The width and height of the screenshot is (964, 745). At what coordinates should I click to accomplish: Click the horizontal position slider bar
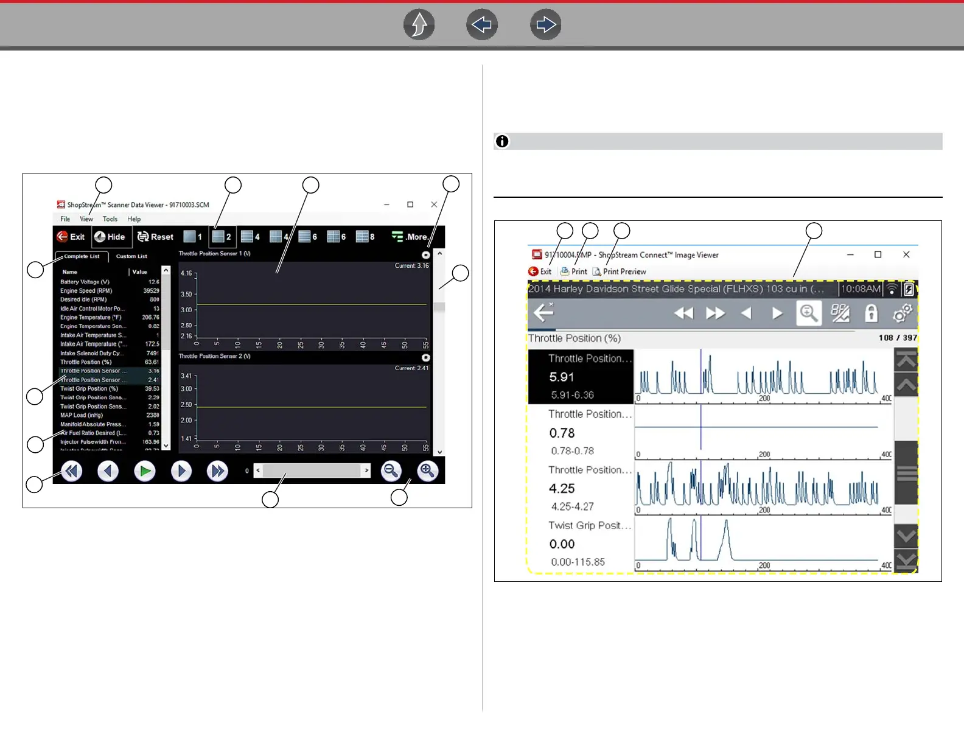pyautogui.click(x=312, y=470)
